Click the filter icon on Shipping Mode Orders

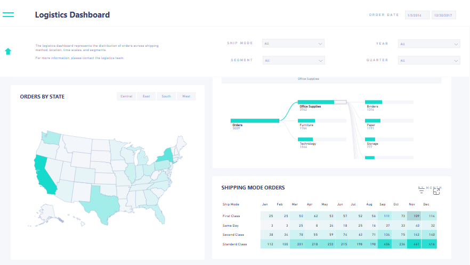click(x=422, y=191)
